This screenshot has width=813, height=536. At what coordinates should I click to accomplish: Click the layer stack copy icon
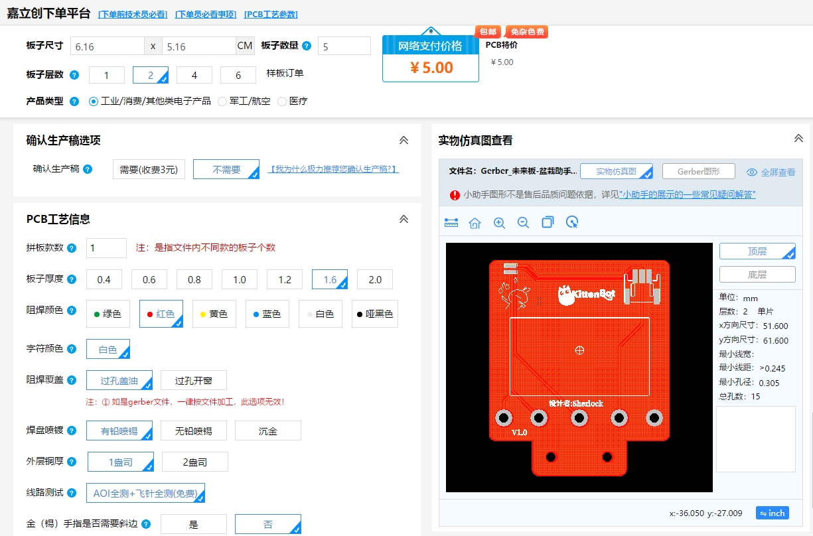[548, 222]
